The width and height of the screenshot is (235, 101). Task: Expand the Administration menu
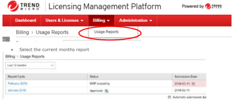point(136,20)
